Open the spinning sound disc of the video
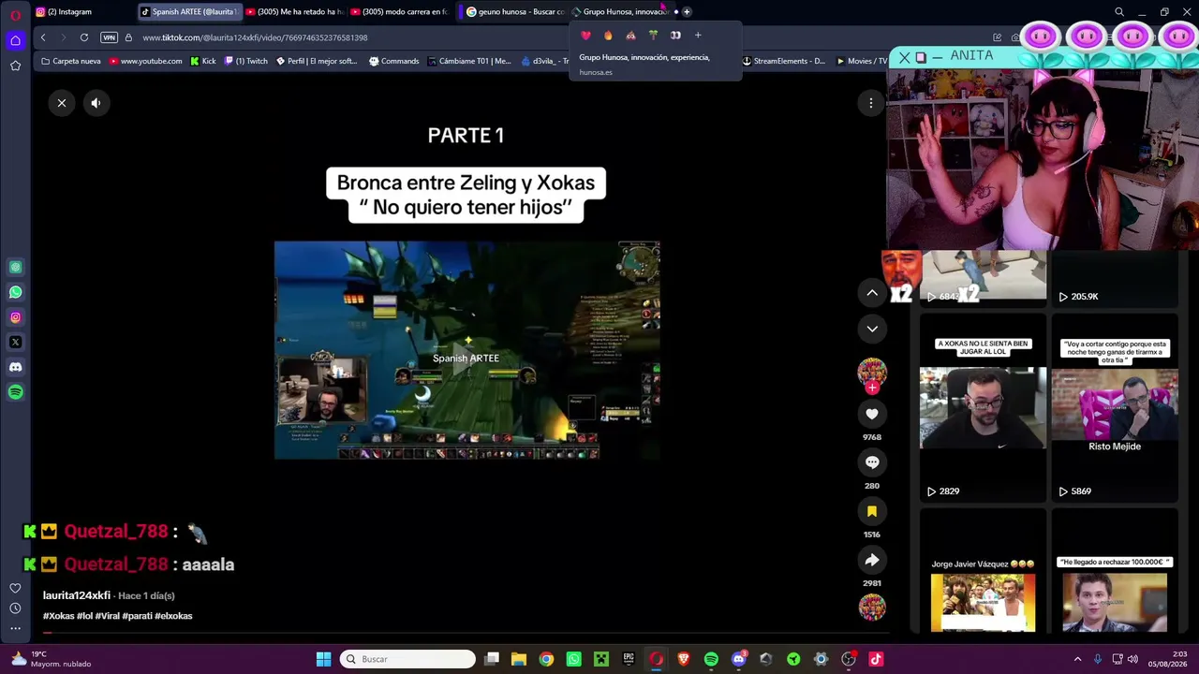Screen dimensions: 1199x674 click(x=872, y=608)
